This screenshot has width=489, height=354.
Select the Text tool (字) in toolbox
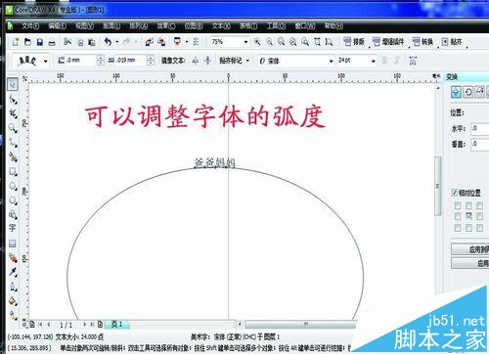[13, 228]
